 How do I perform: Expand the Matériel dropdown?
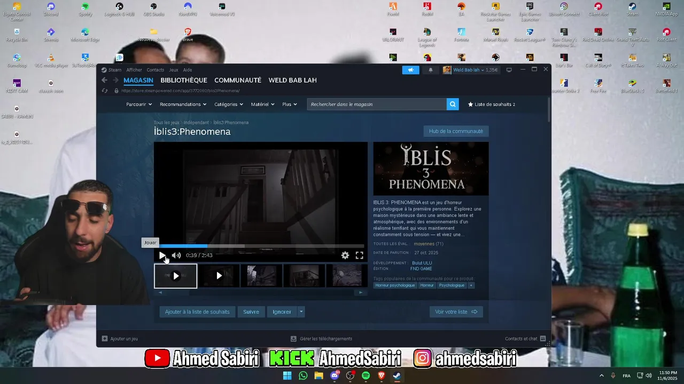tap(262, 105)
